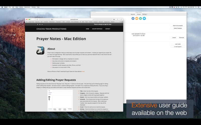This screenshot has width=201, height=125.
Task: Click the blue globe website icon
Action: pyautogui.click(x=144, y=18)
